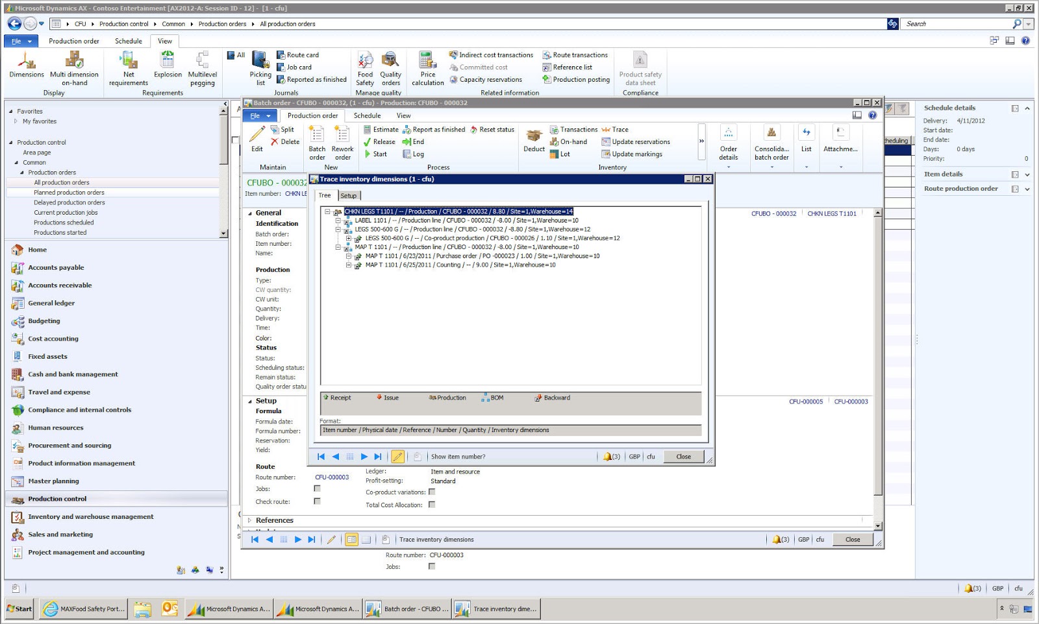Open CFU-000005 link

(806, 402)
